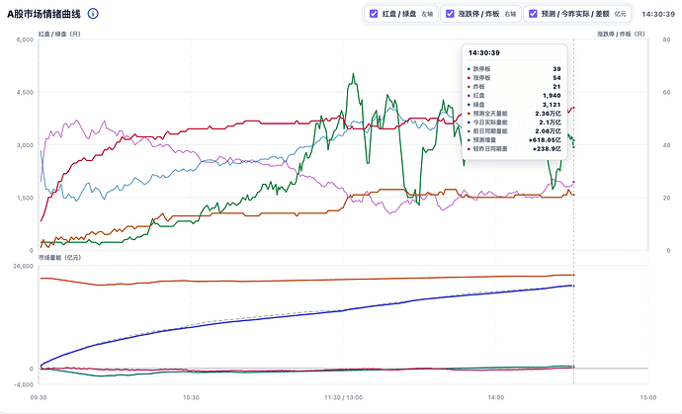Select the 今日实际量能 row in tooltip
The height and width of the screenshot is (414, 682).
(514, 123)
